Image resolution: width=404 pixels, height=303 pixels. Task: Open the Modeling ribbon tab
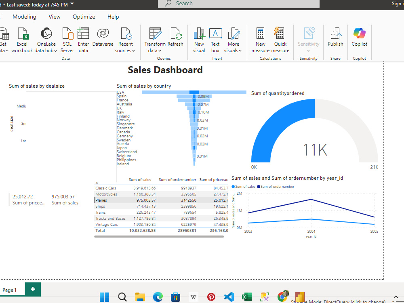pyautogui.click(x=25, y=17)
